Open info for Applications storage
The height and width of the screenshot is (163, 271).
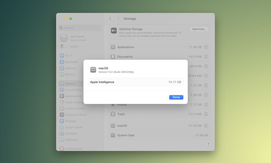click(x=206, y=47)
